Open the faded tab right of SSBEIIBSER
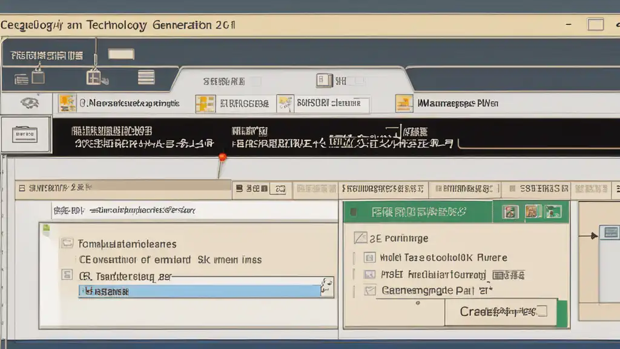The width and height of the screenshot is (620, 349). click(591, 189)
